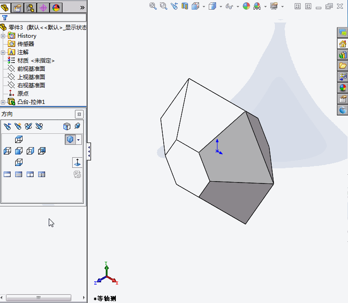Expand the 凸台-拉伸1 feature
The image size is (348, 303).
pos(3,102)
